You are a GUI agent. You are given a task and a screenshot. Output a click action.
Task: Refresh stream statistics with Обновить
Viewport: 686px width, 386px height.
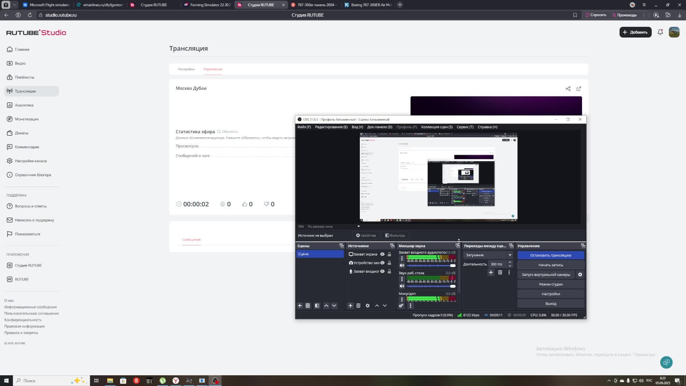click(227, 132)
